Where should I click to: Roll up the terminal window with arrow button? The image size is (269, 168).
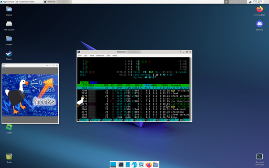(x=180, y=52)
